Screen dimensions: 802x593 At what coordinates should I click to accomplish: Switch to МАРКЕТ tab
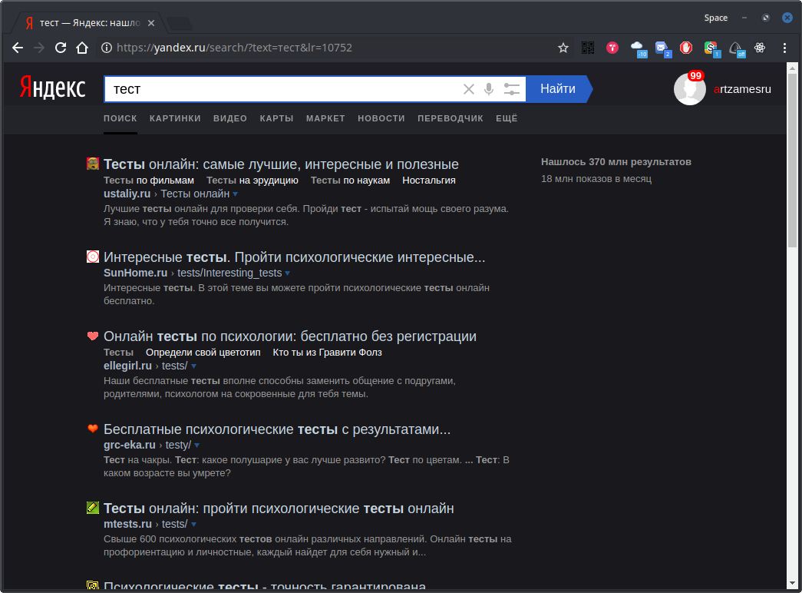325,118
